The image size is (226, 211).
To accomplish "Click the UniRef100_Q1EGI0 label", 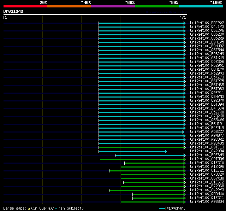I will 207,163.
